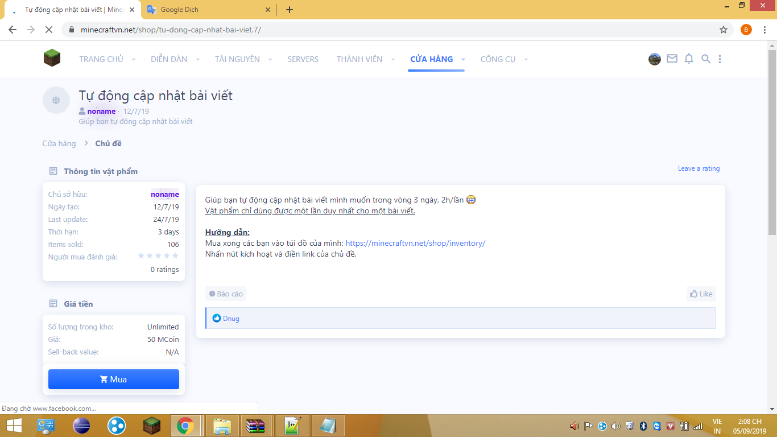Expand the TRANG CHỦ dropdown arrow
Viewport: 777px width, 437px height.
(x=134, y=59)
